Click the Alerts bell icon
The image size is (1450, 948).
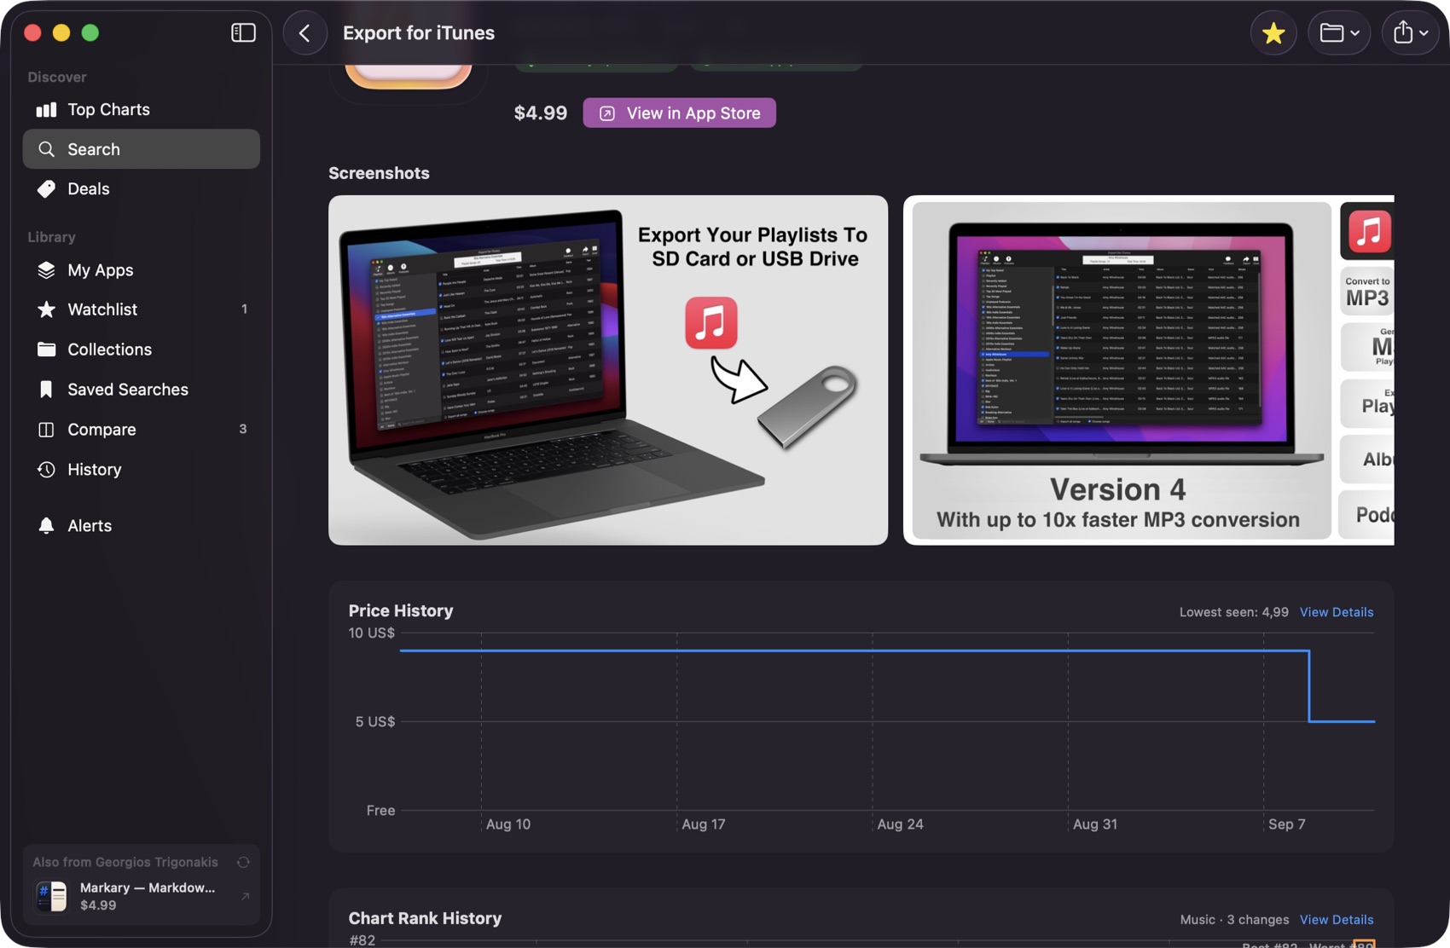tap(46, 526)
